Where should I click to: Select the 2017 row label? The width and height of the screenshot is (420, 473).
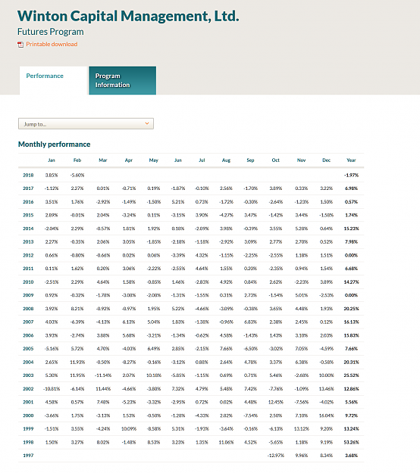click(28, 188)
